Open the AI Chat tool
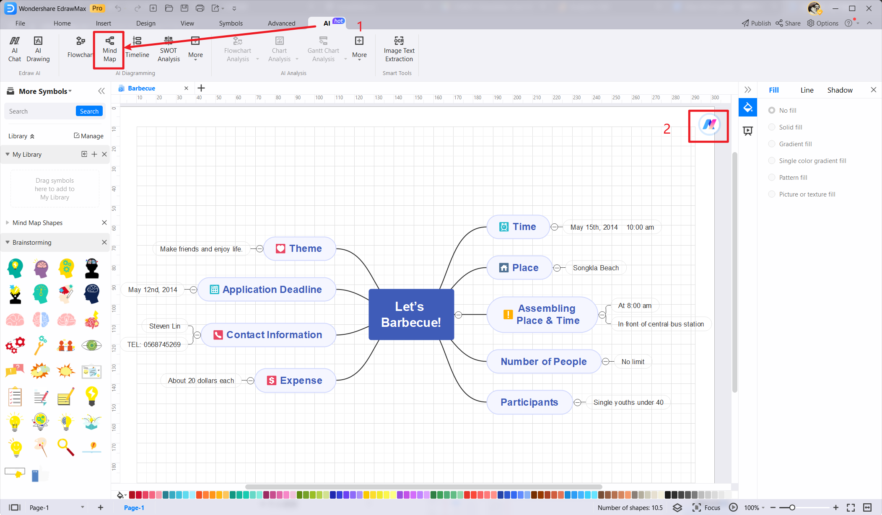The width and height of the screenshot is (882, 515). [x=15, y=49]
